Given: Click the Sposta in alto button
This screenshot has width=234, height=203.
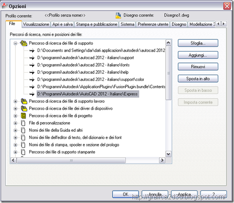Looking at the screenshot, I should [198, 78].
